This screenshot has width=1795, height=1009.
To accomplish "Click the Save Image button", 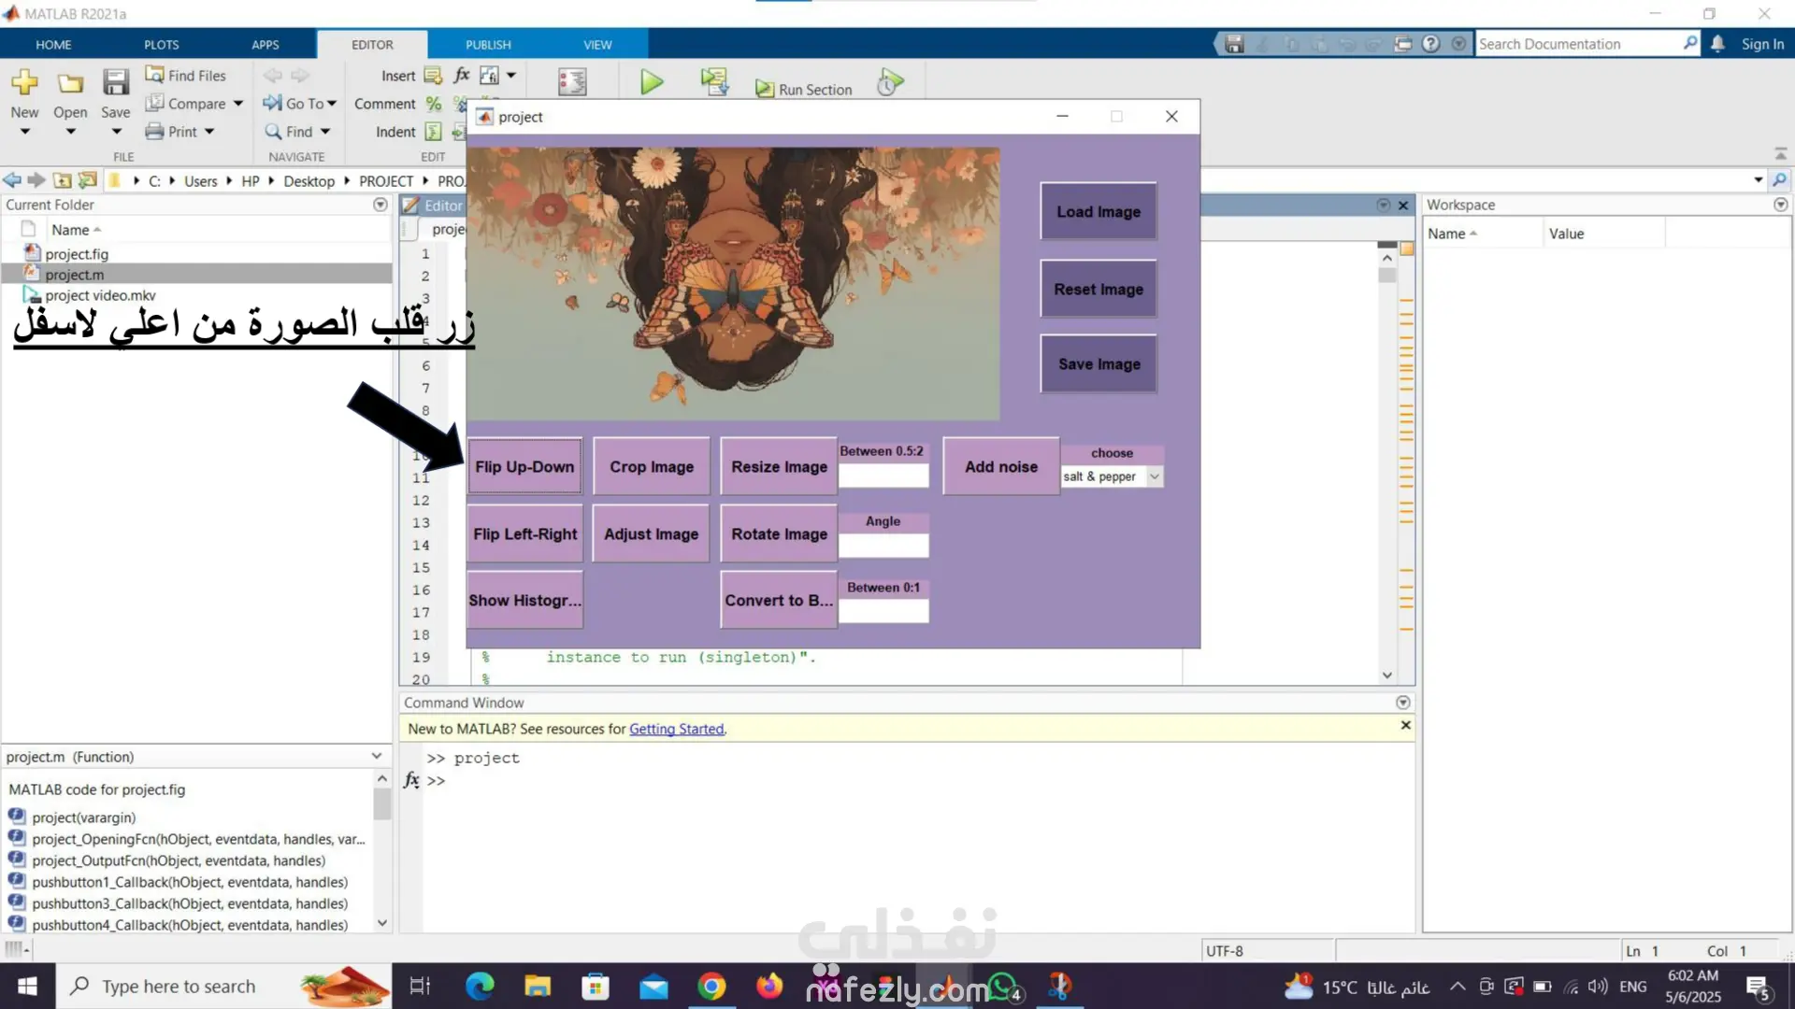I will tap(1099, 364).
